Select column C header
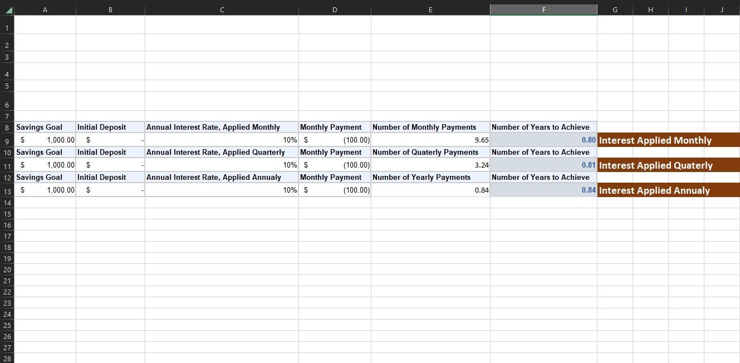Screen dimensions: 740x363 [x=222, y=9]
